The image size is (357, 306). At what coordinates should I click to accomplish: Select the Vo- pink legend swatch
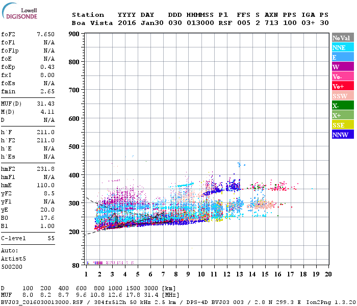click(343, 76)
